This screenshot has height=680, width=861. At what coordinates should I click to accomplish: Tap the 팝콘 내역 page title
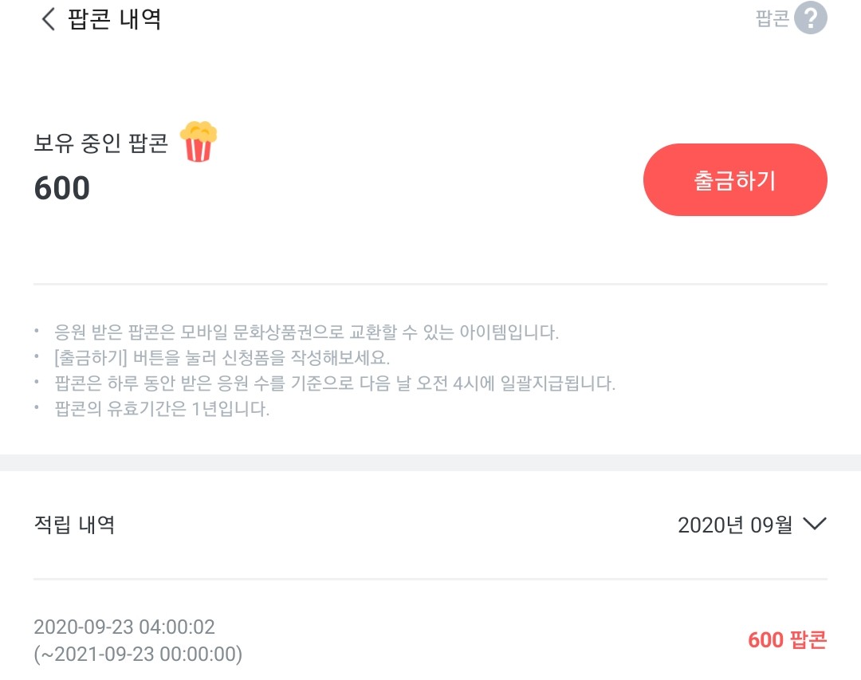[x=115, y=19]
